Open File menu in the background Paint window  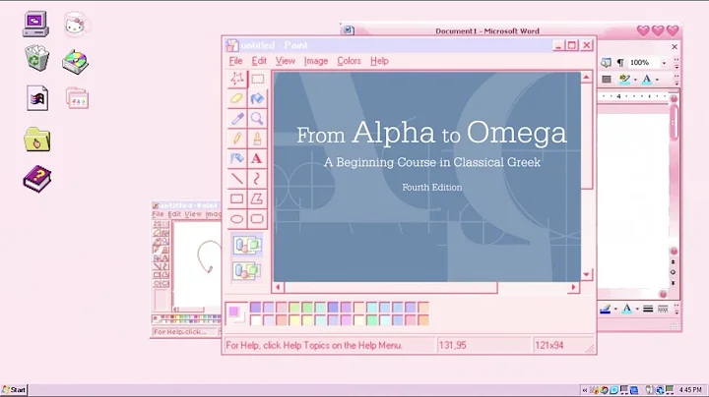point(158,214)
